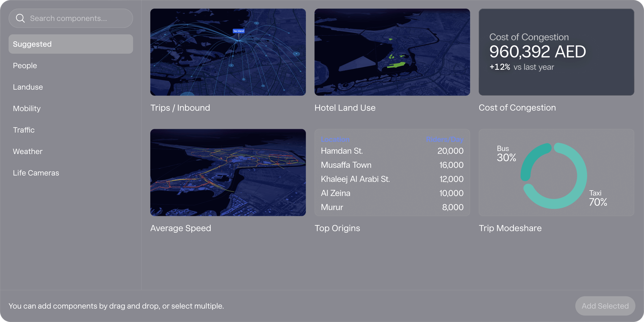Select the Cost of Congestion card
Screen dimensions: 644x322
(557, 52)
